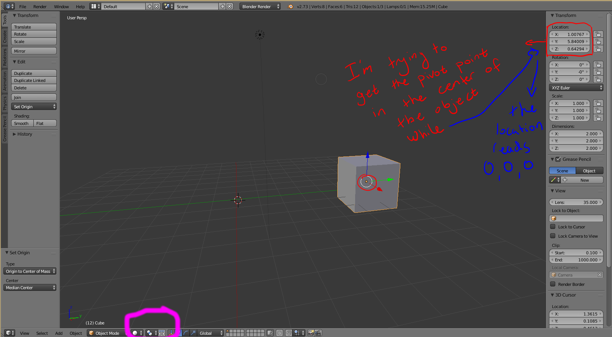
Task: Render OpenGL animation clapper icon
Action: 318,333
